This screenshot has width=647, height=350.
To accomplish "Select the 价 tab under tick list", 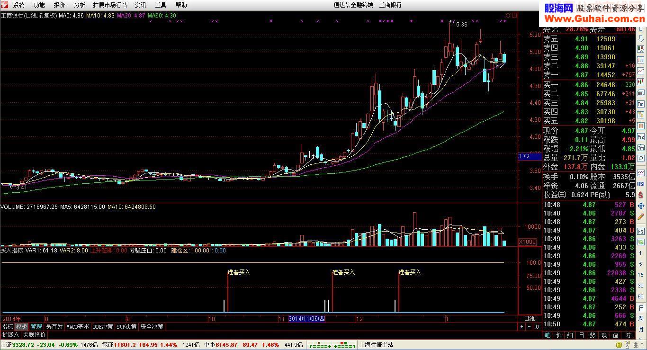I will [558, 335].
